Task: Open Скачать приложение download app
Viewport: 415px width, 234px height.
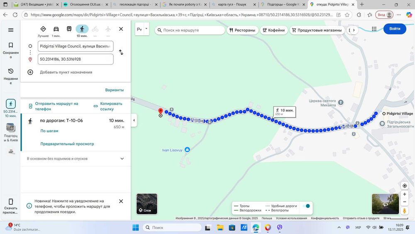Action: click(x=11, y=206)
